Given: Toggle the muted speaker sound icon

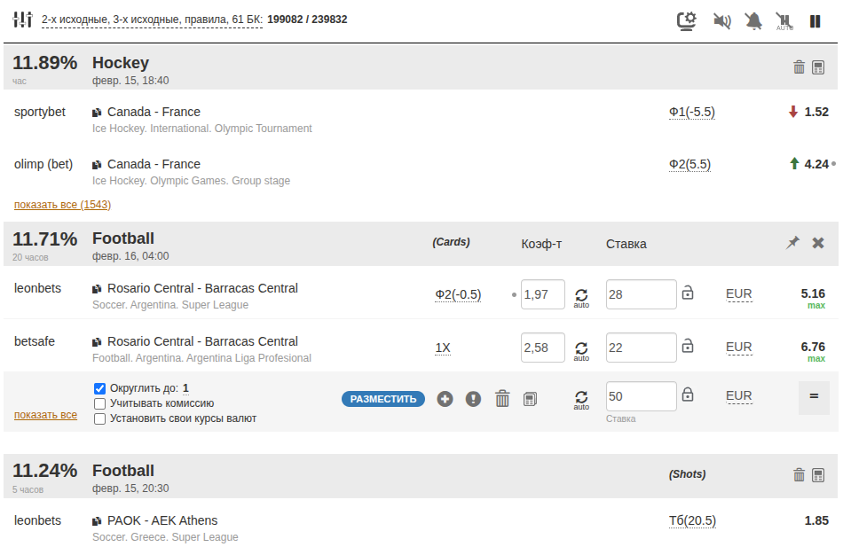Looking at the screenshot, I should point(721,20).
